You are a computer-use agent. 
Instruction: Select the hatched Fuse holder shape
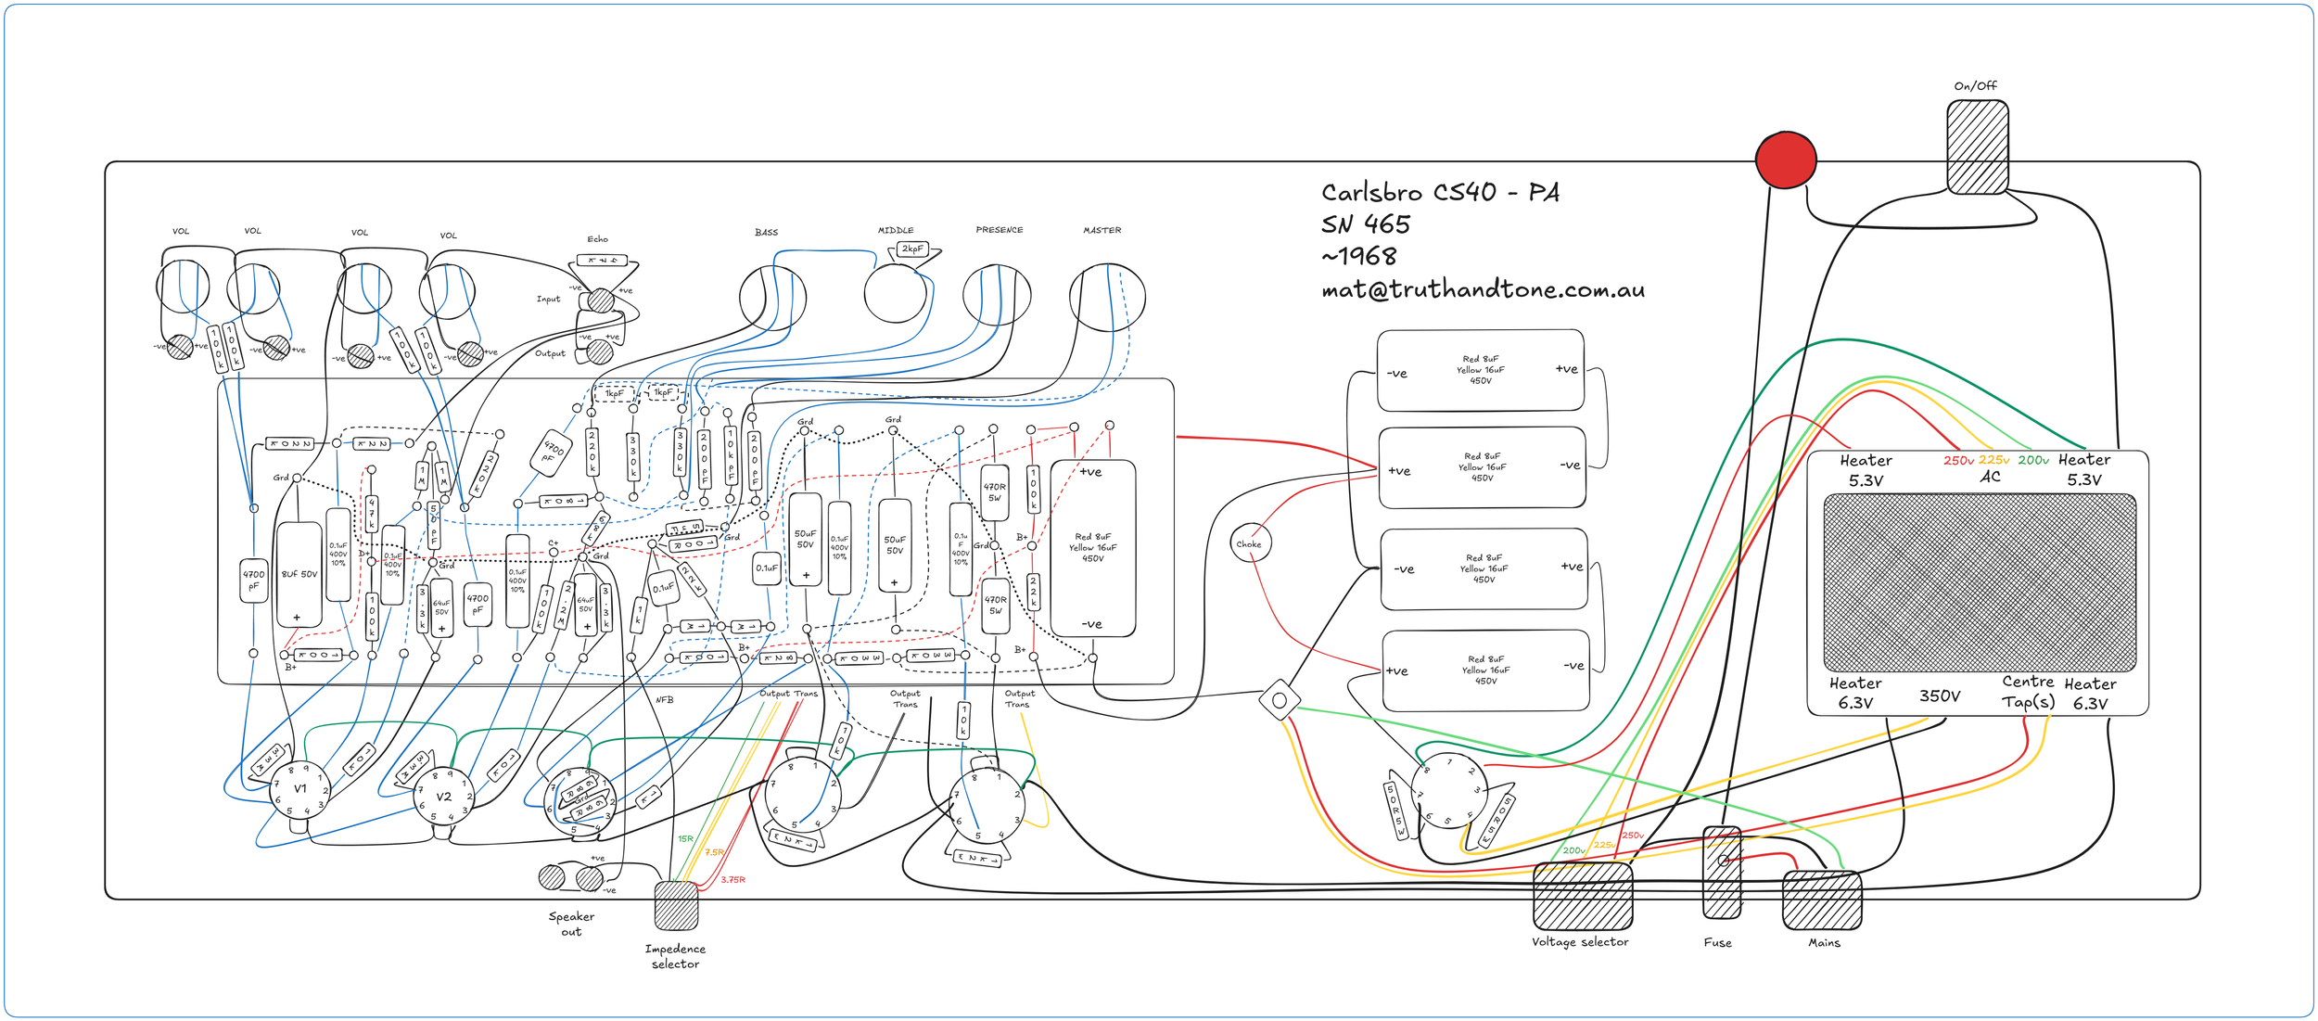pyautogui.click(x=1722, y=873)
